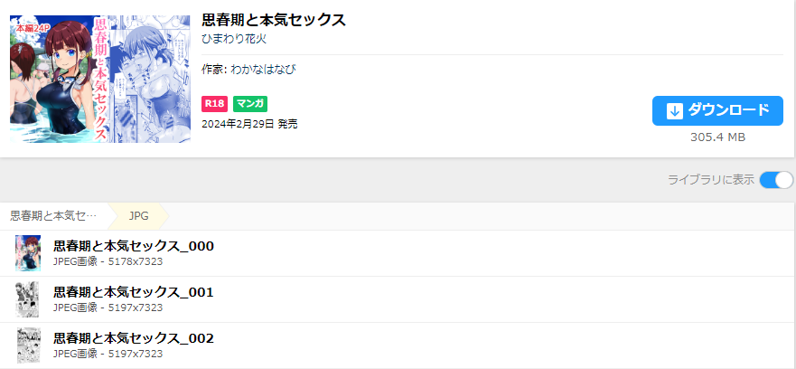This screenshot has width=796, height=369.
Task: Click the bold product title heading
Action: pos(274,20)
